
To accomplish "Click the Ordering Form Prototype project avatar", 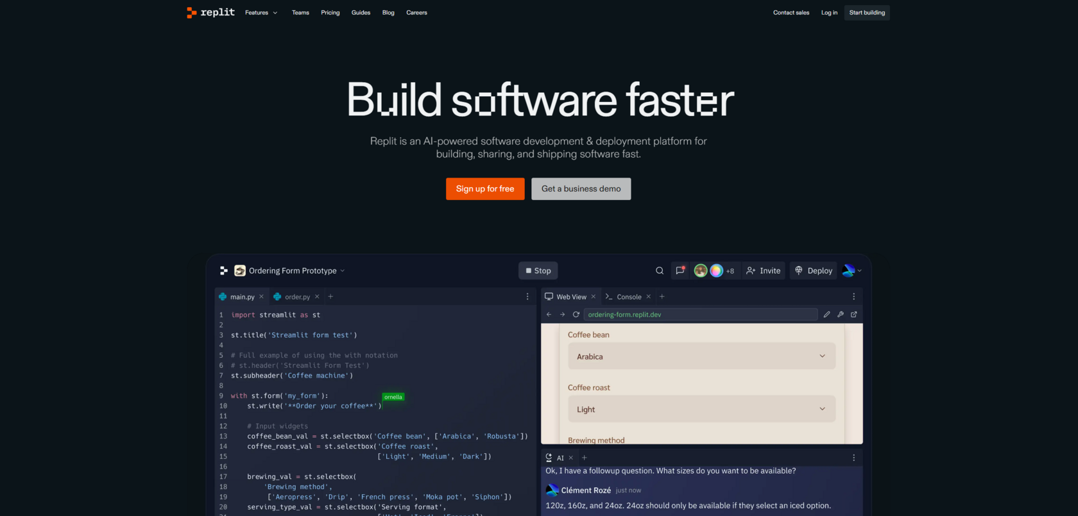I will (240, 270).
